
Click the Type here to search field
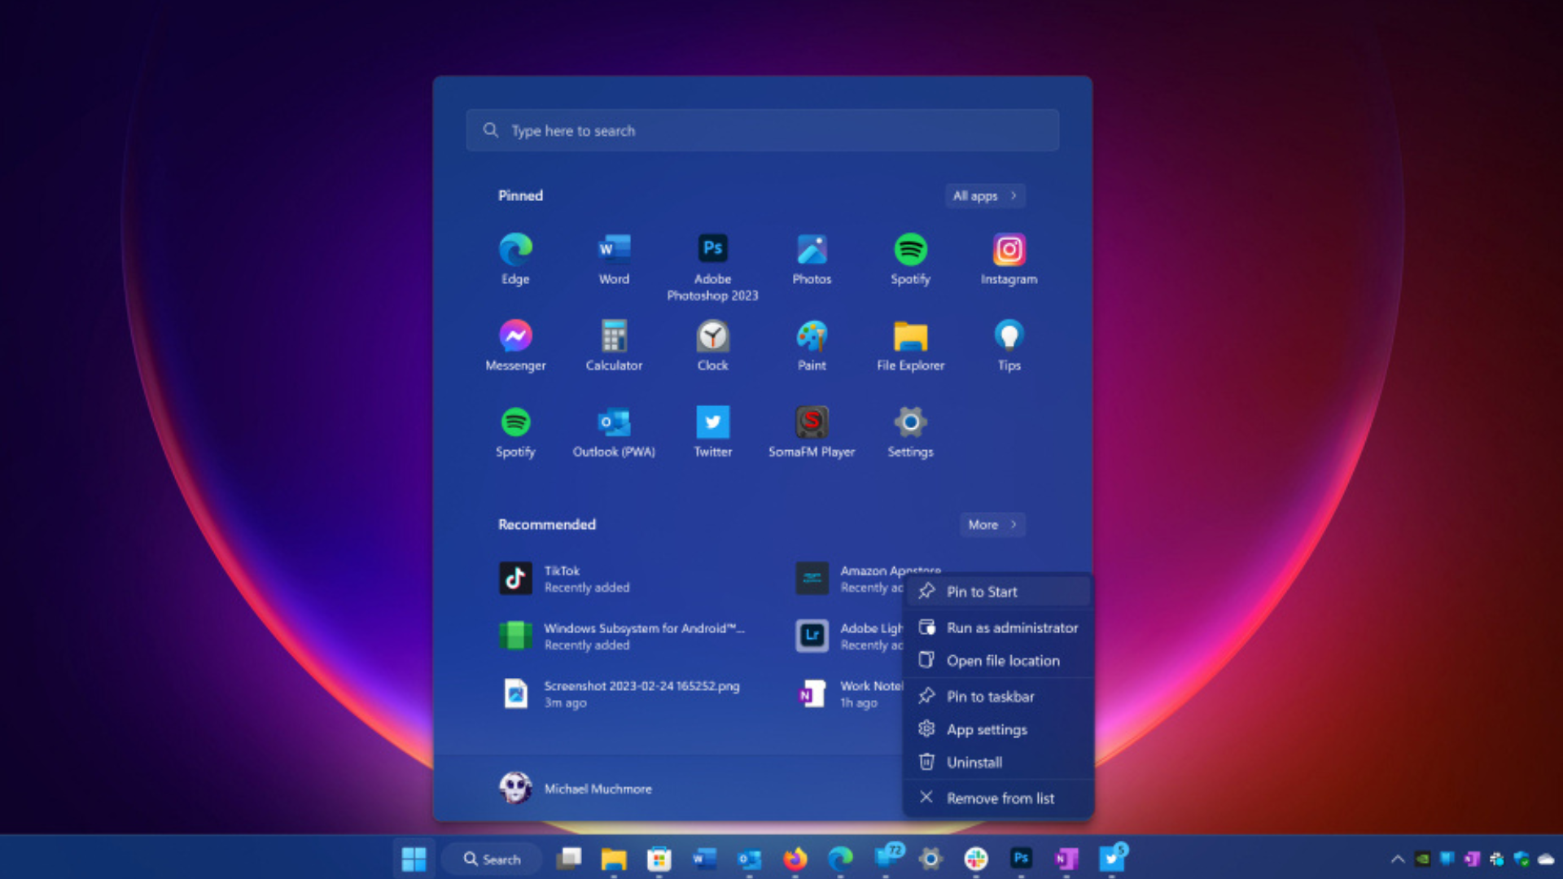pos(762,130)
